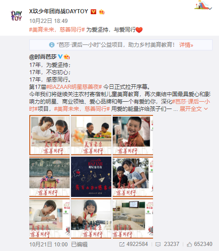Viewport: 219px width, 251px height.
Task: Open comments icon showing 23237
Action: 158,244
